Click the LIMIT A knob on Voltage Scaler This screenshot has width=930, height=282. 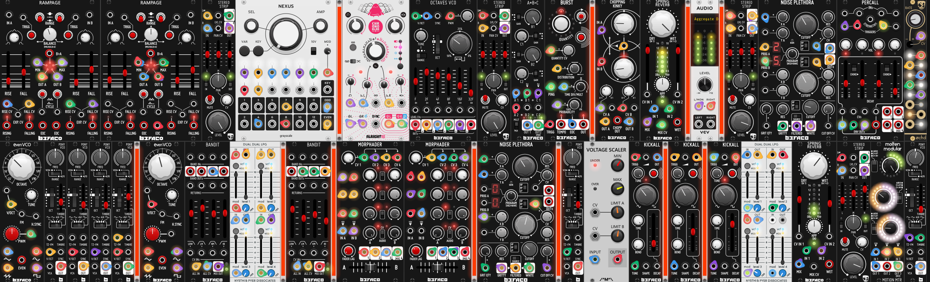tap(618, 212)
